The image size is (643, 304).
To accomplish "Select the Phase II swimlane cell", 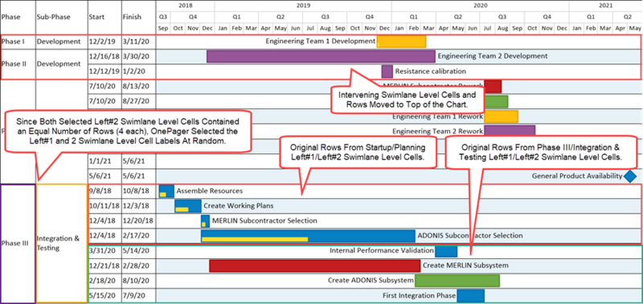I will pos(18,64).
